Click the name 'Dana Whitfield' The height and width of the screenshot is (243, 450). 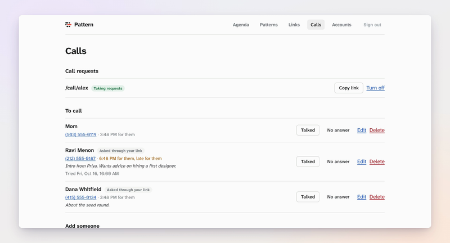[x=83, y=189]
